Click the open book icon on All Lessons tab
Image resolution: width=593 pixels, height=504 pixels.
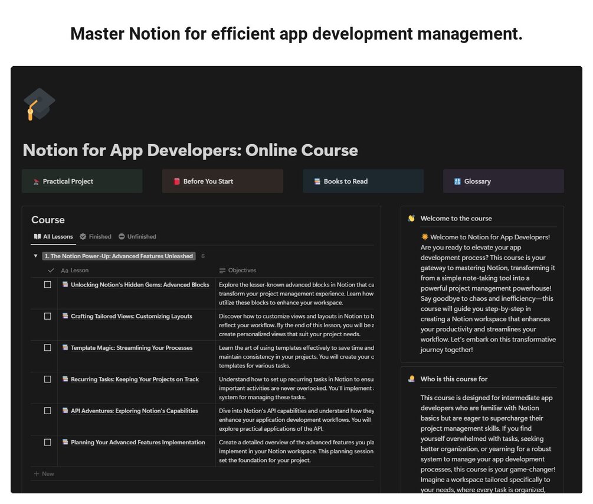pos(37,237)
